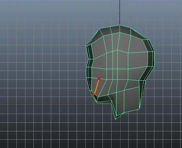Select the orange highlighted edge on the jaw
The image size is (182, 148).
pos(97,86)
